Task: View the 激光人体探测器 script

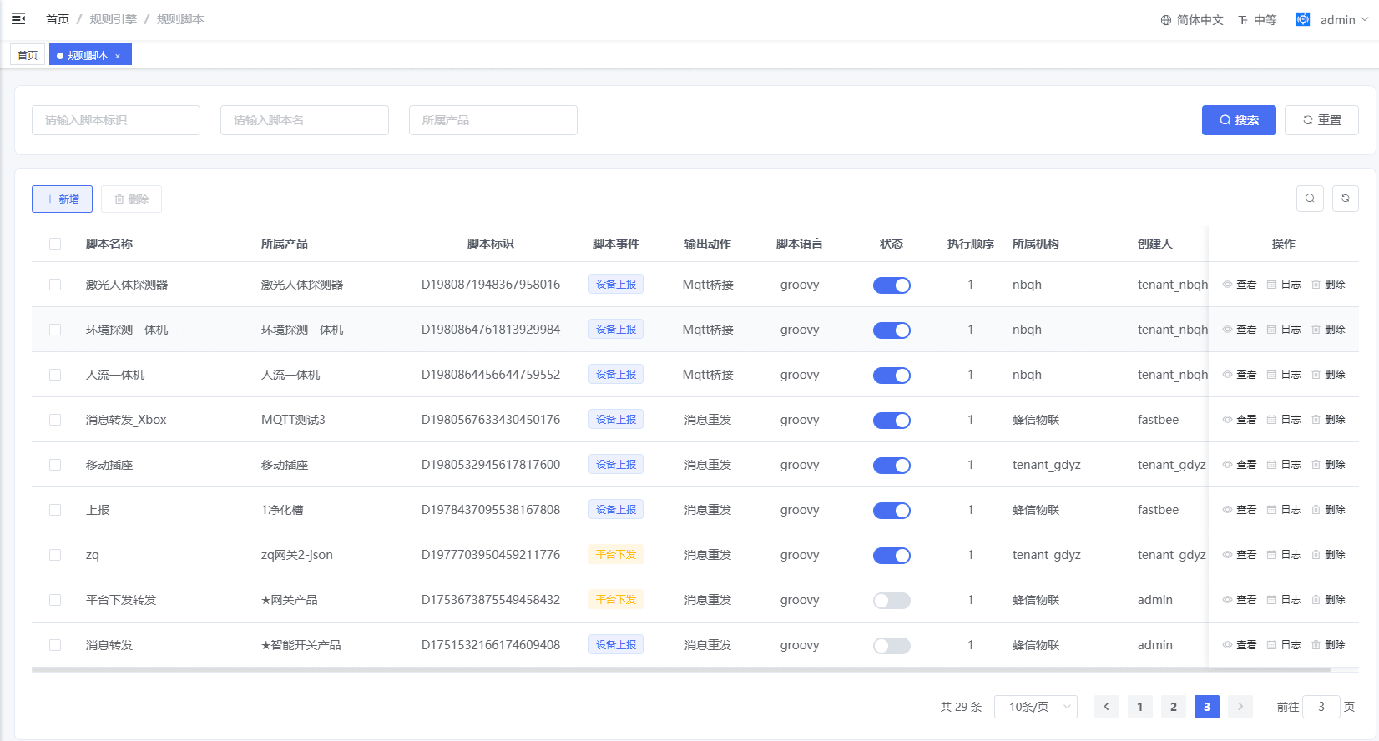Action: point(1240,285)
